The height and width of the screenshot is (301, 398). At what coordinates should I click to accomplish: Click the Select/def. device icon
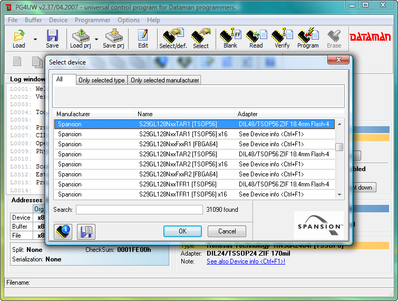[173, 38]
